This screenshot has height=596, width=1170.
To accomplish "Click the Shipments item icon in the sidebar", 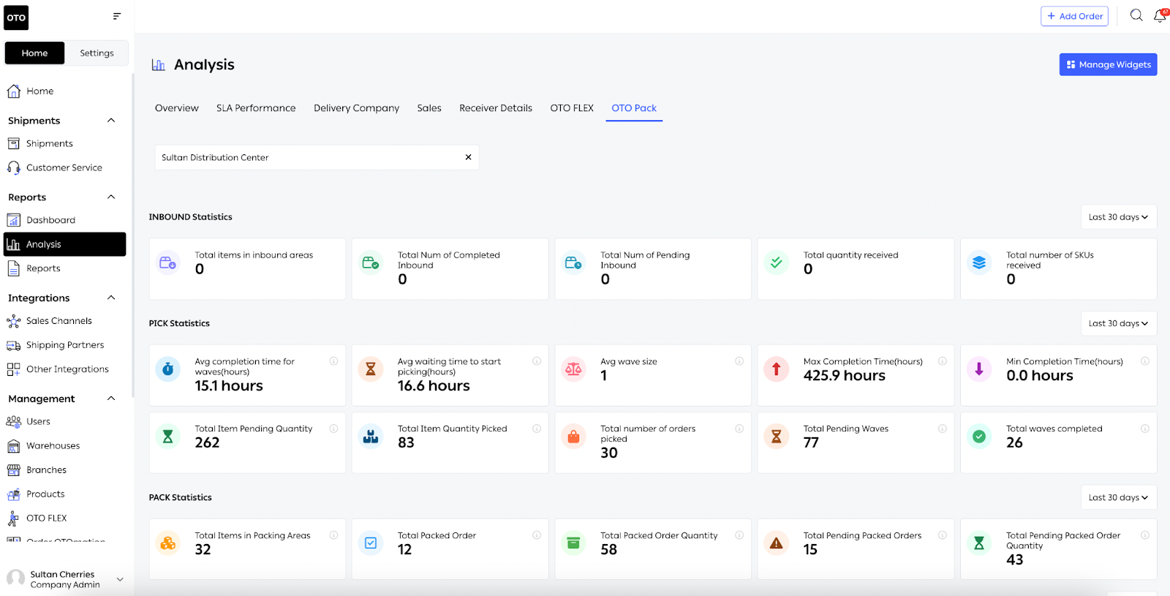I will pos(13,143).
